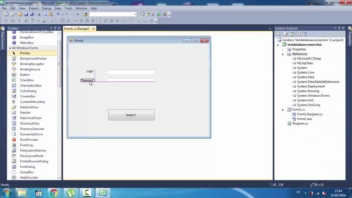Viewport: 352px width, 198px height.
Task: Select Form1.Designer.cs file
Action: point(310,114)
